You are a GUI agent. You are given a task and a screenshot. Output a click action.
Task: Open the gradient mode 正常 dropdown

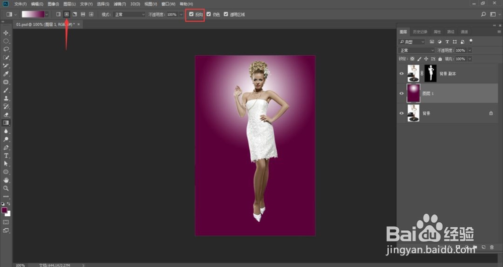coord(129,15)
